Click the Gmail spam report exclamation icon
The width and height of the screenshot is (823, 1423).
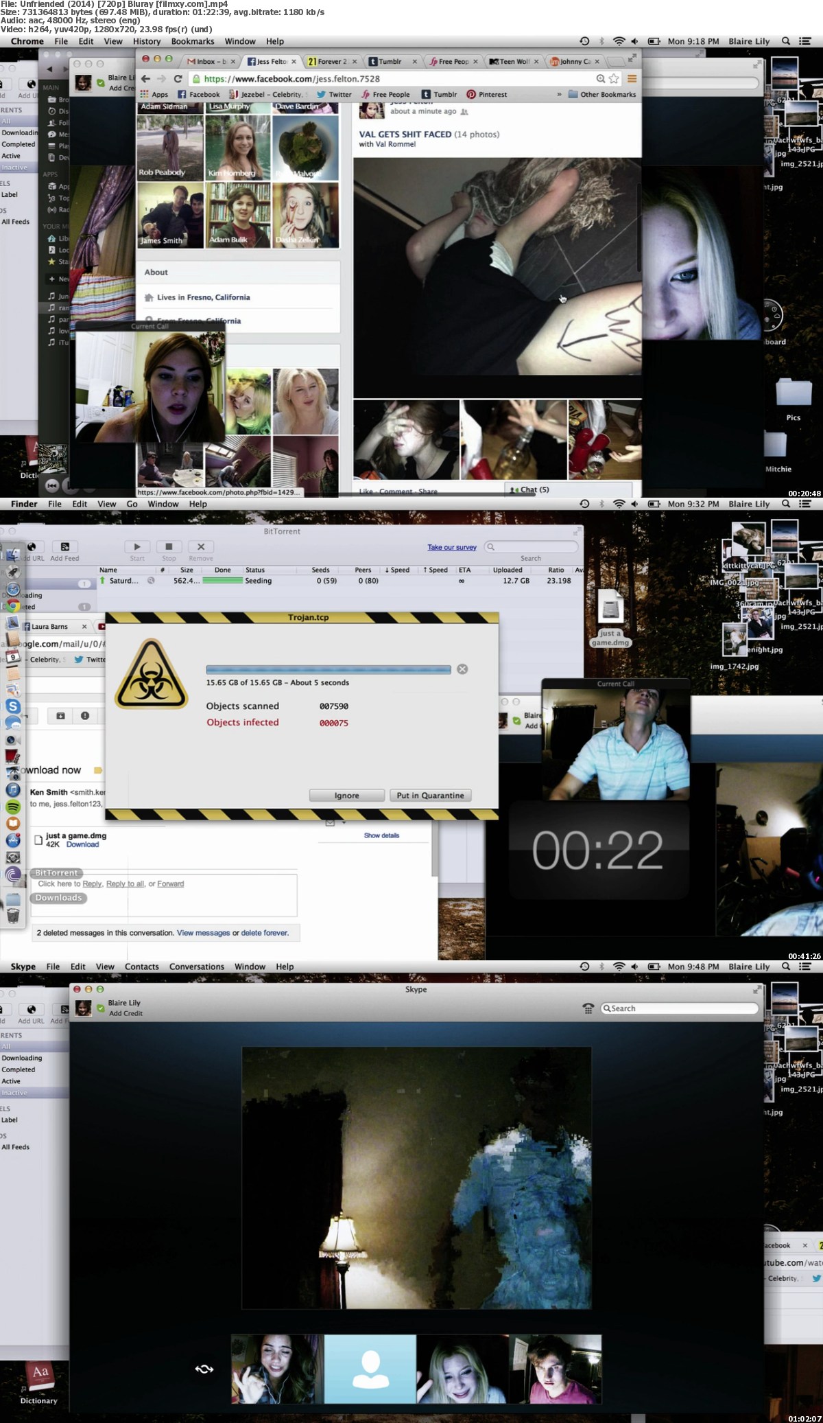[x=85, y=716]
